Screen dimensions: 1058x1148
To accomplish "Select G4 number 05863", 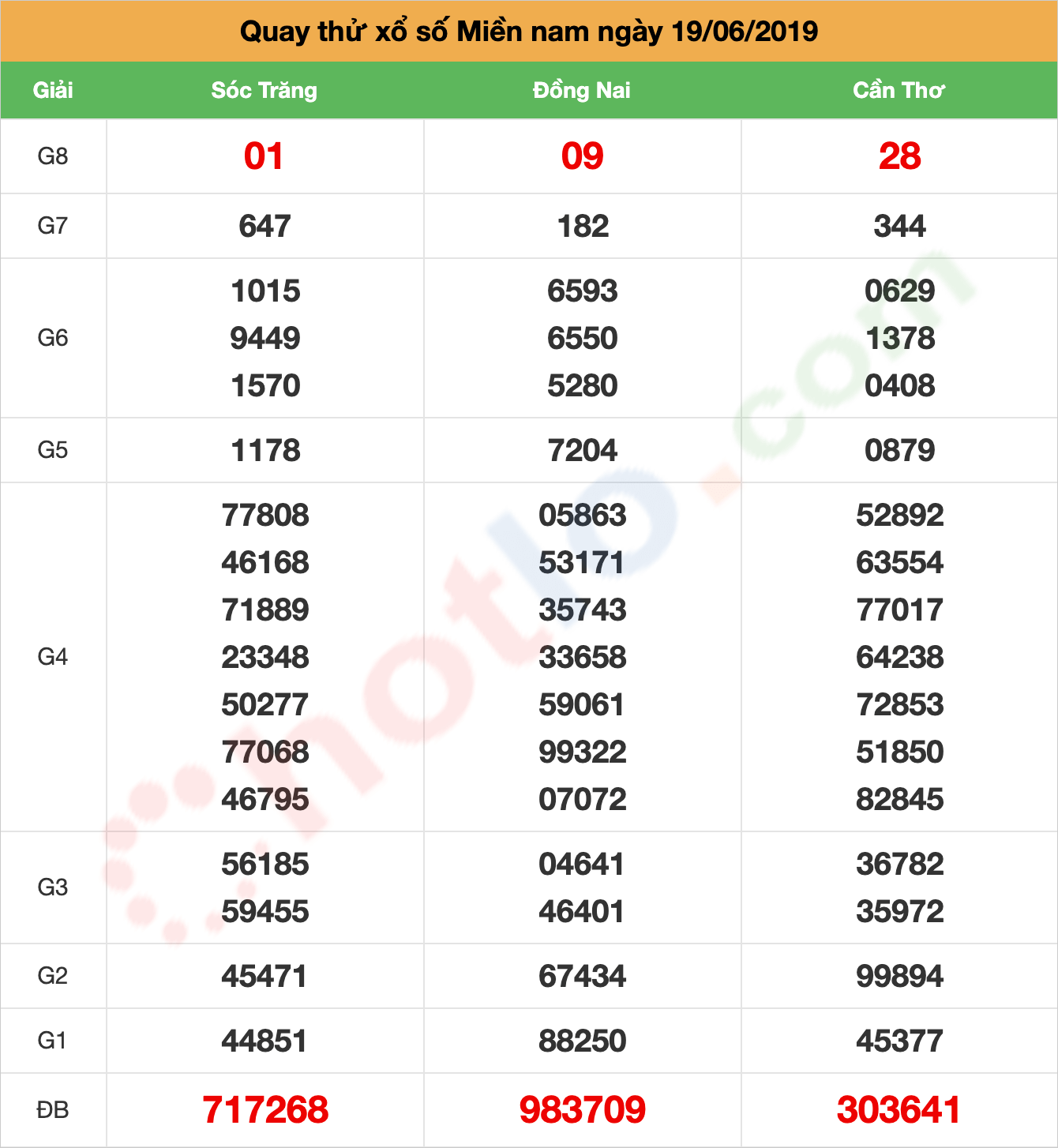I will [x=583, y=516].
